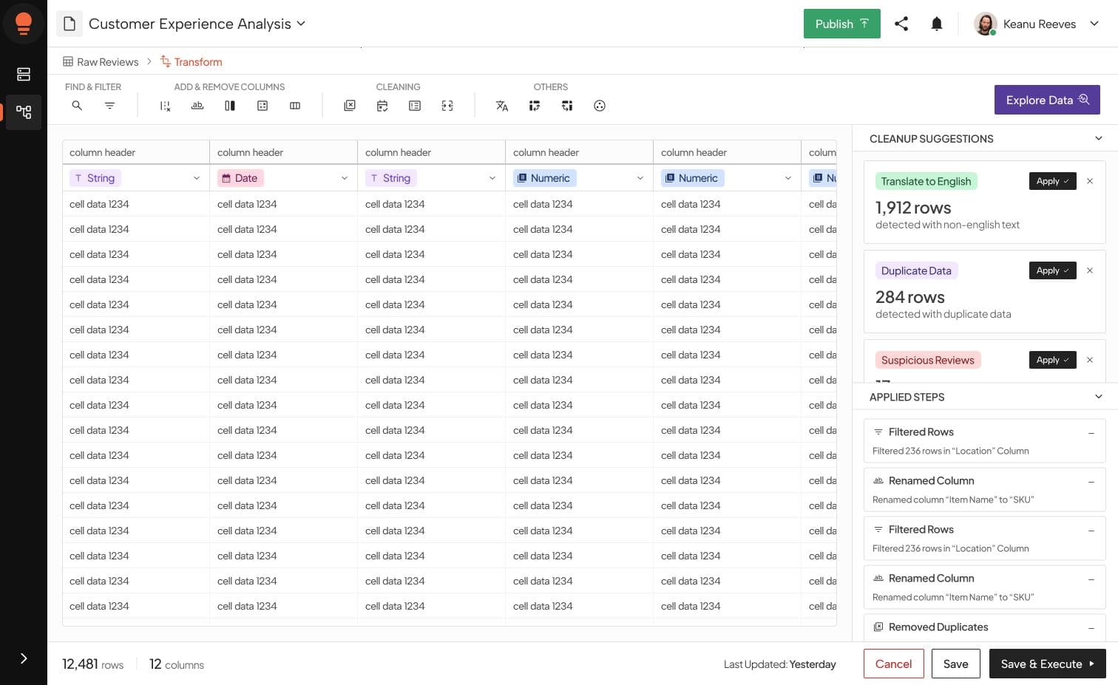The height and width of the screenshot is (685, 1118).
Task: Apply the Suspicious Reviews suggestion
Action: point(1052,360)
